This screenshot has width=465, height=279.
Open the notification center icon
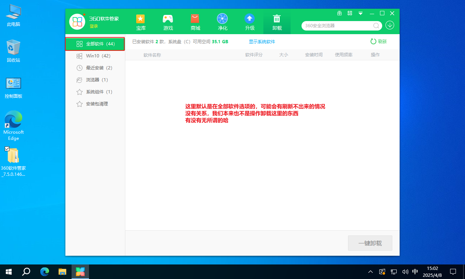tap(453, 271)
